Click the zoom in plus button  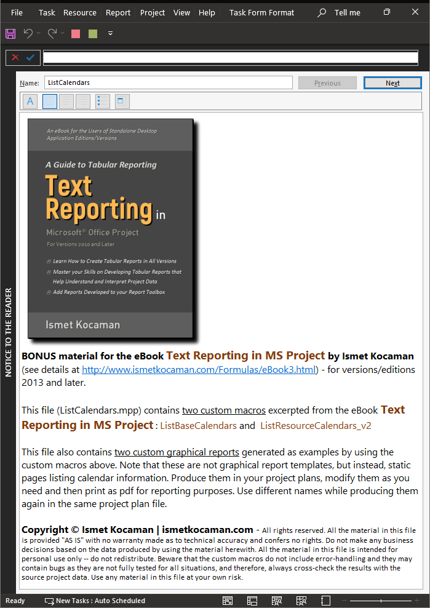click(417, 601)
